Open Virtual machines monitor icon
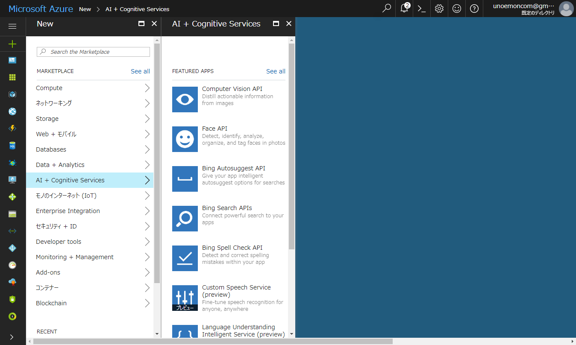576x345 pixels. click(x=12, y=180)
